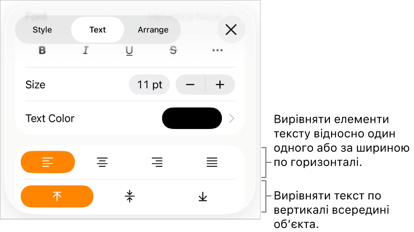Underline the selected text

tap(129, 50)
